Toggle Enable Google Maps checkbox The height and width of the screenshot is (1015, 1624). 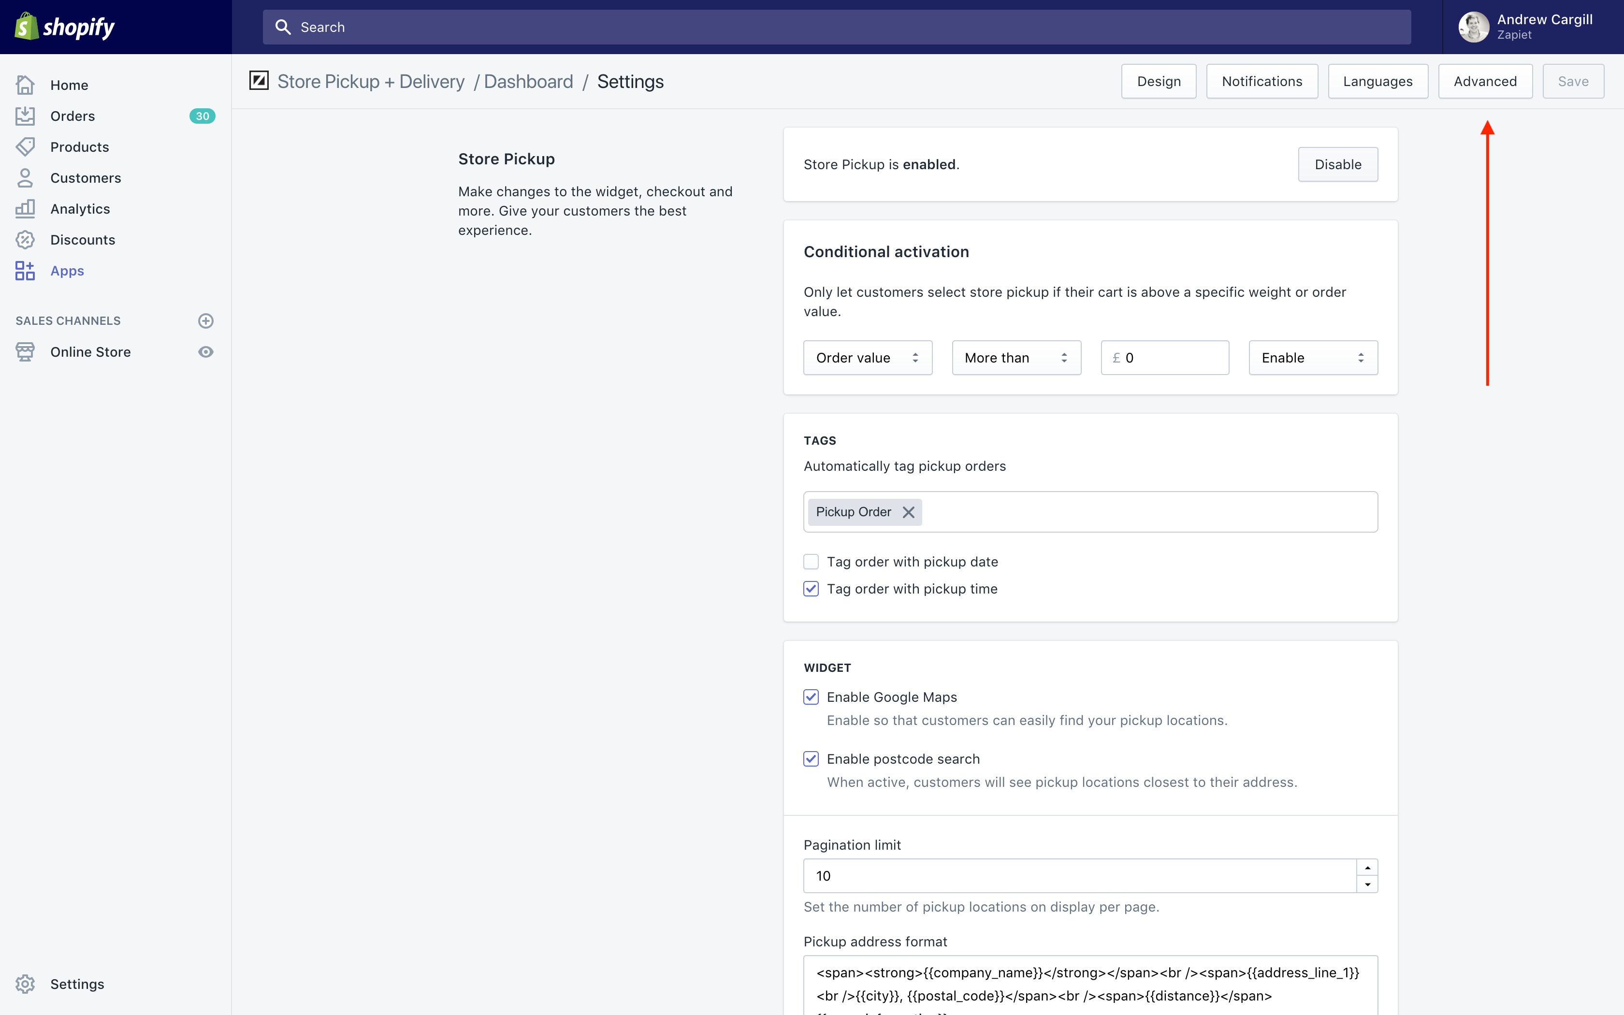[811, 697]
